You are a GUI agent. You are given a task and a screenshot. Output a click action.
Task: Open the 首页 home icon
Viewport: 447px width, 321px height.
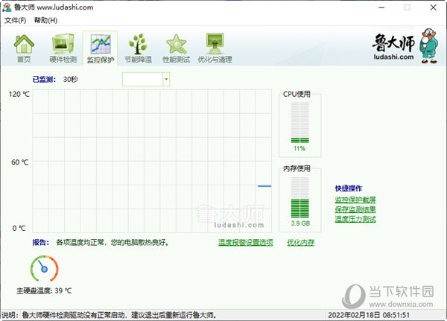24,48
